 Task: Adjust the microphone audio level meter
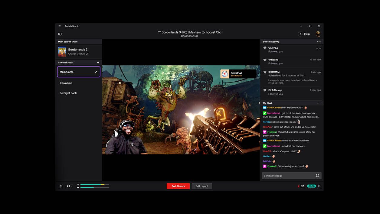coord(95,184)
